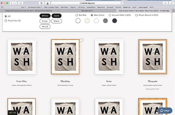Pick the cream mat color swatch
The width and height of the screenshot is (175, 115).
tap(87, 21)
